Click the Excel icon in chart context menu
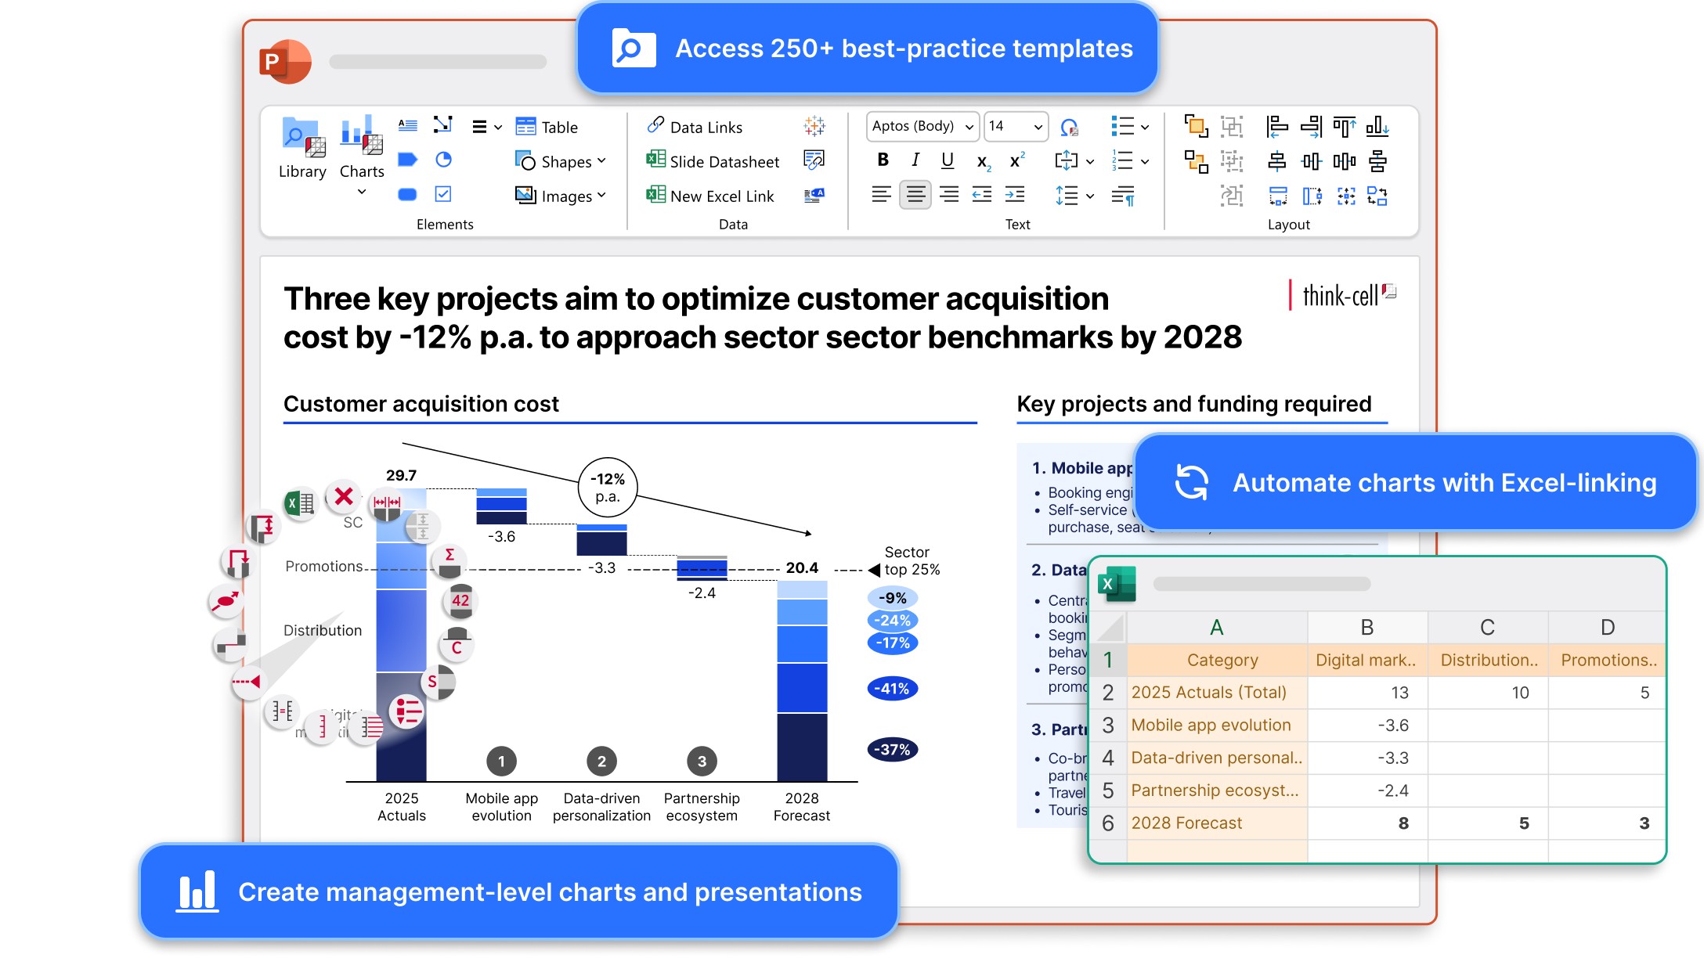The image size is (1704, 958). pos(300,502)
